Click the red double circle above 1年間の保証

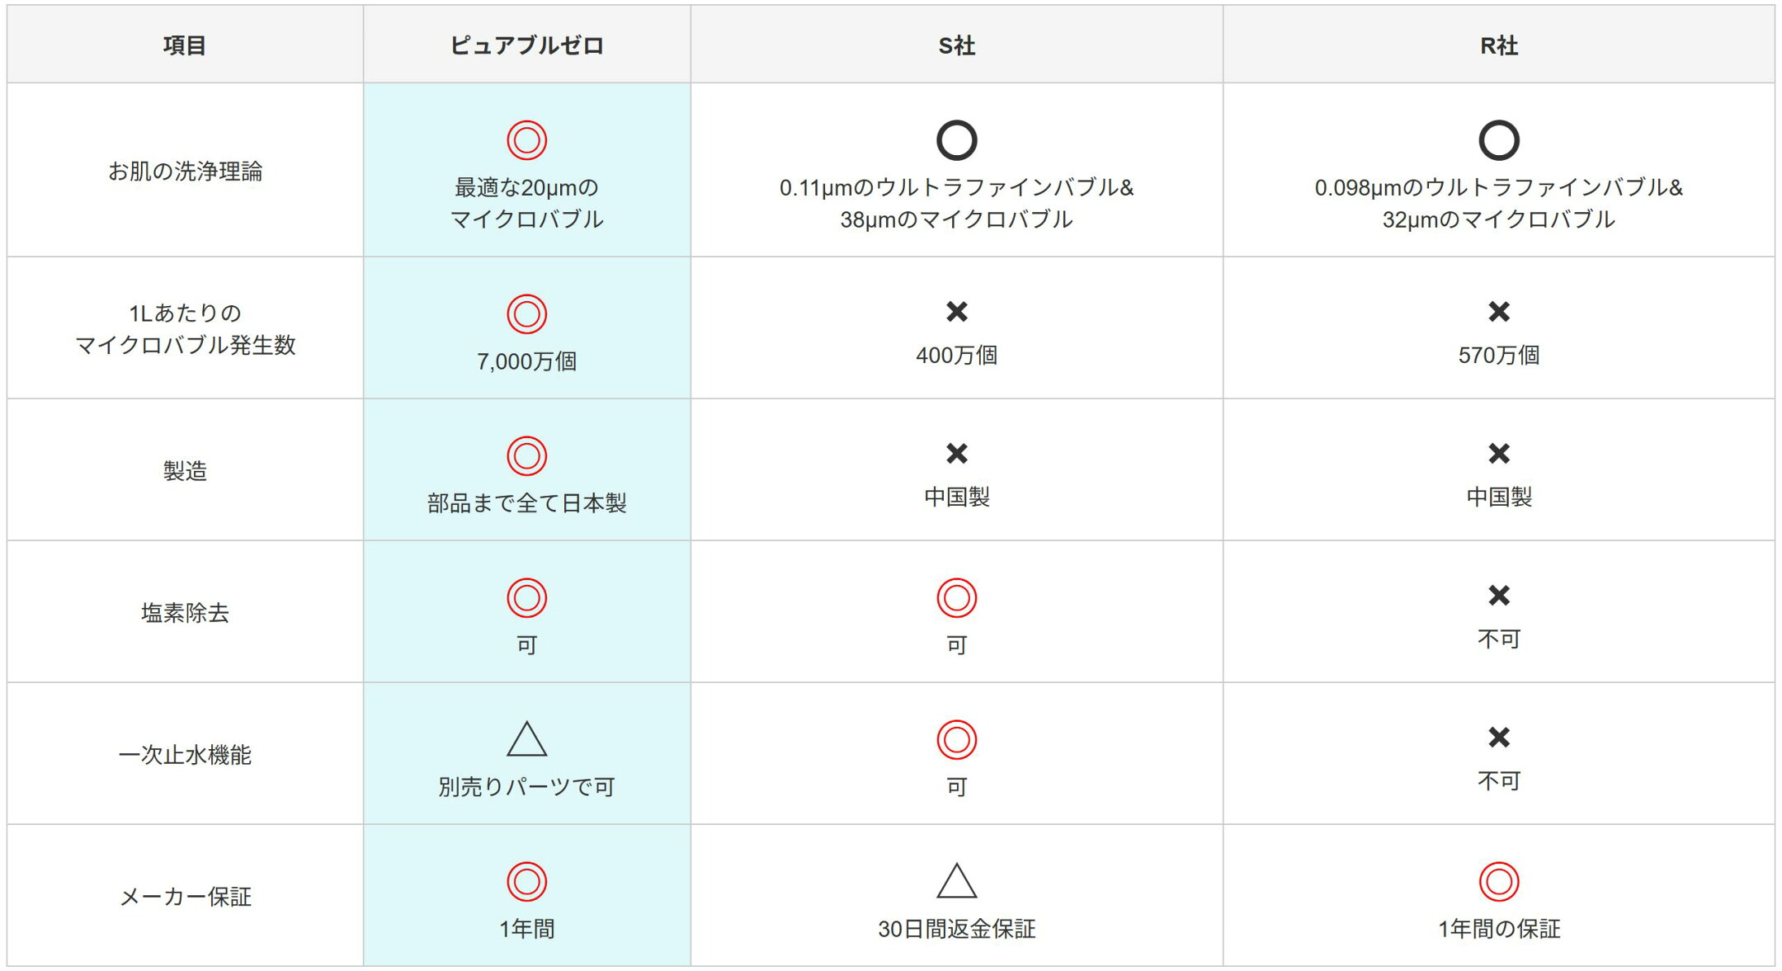coord(1498,881)
